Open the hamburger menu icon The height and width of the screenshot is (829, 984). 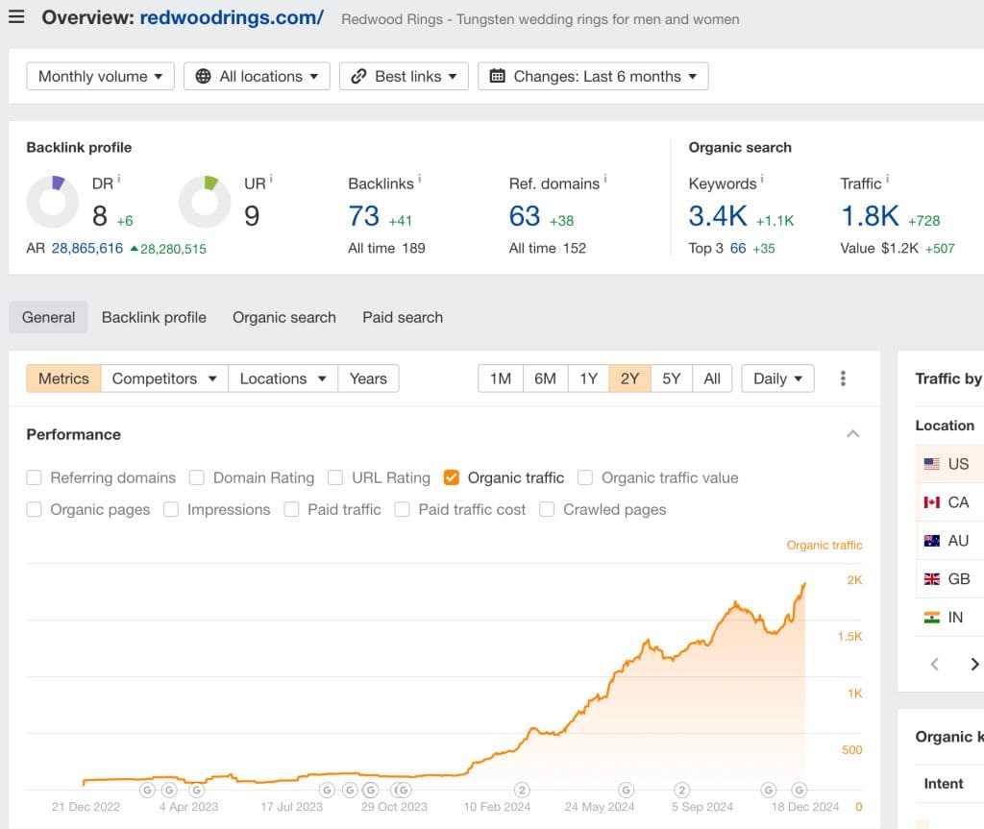16,17
